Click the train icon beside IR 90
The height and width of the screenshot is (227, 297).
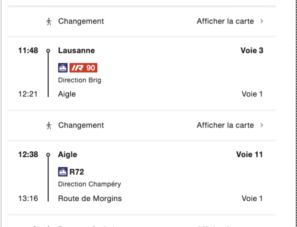(x=63, y=68)
